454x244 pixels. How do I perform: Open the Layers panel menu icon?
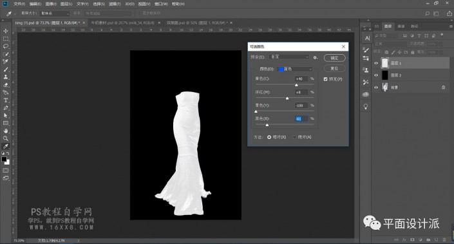coord(451,26)
